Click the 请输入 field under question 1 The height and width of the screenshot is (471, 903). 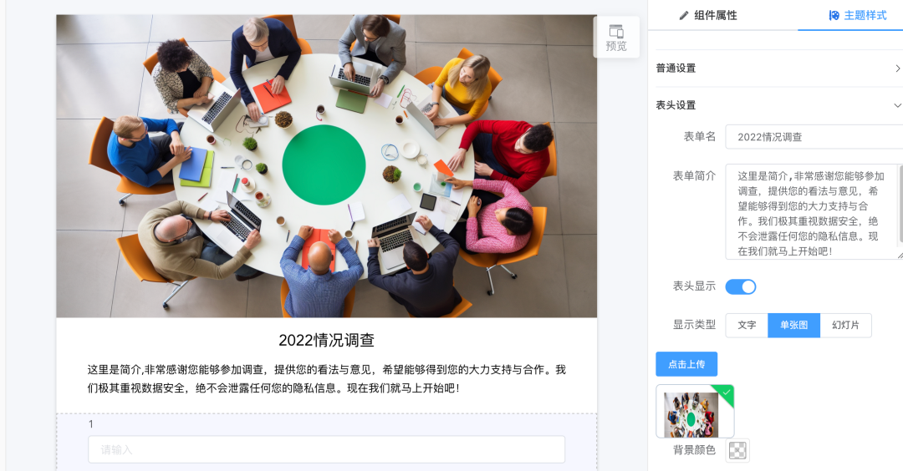[327, 450]
